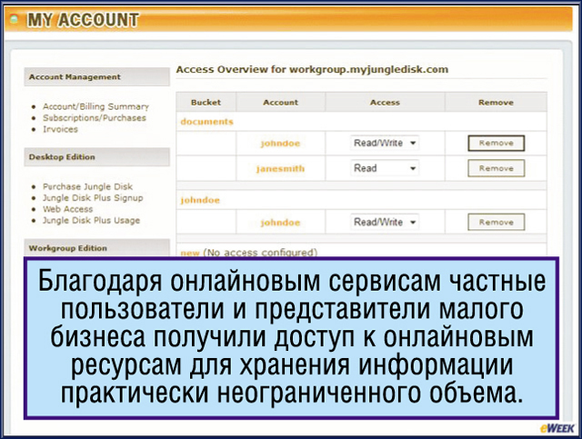Open the johndoe bucket heading link

coord(200,200)
